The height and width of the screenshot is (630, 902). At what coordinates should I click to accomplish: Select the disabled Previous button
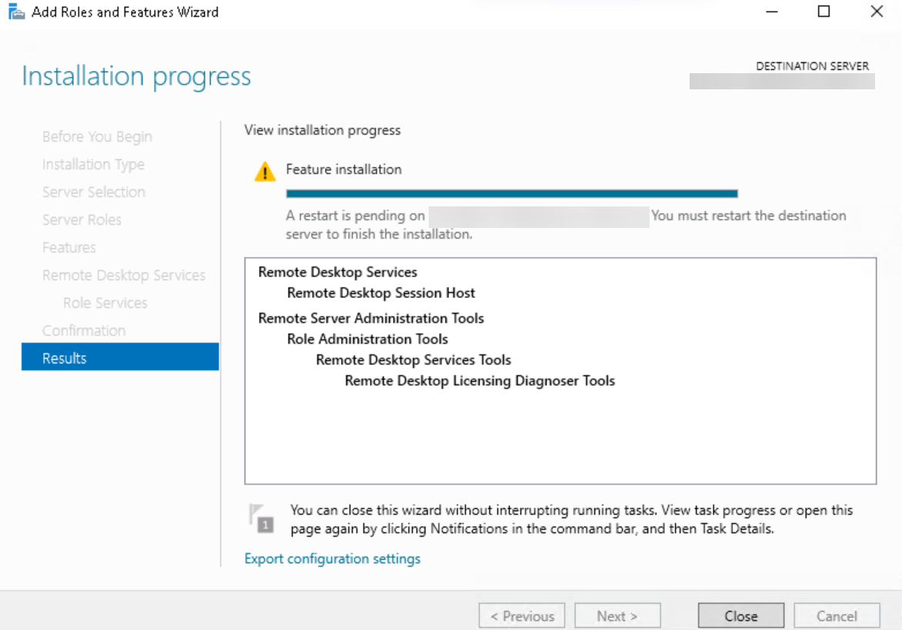tap(522, 615)
